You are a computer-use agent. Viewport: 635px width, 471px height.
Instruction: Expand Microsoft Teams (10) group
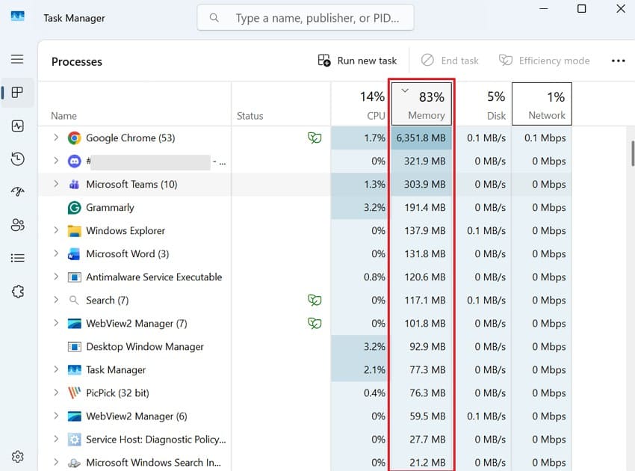click(x=56, y=184)
